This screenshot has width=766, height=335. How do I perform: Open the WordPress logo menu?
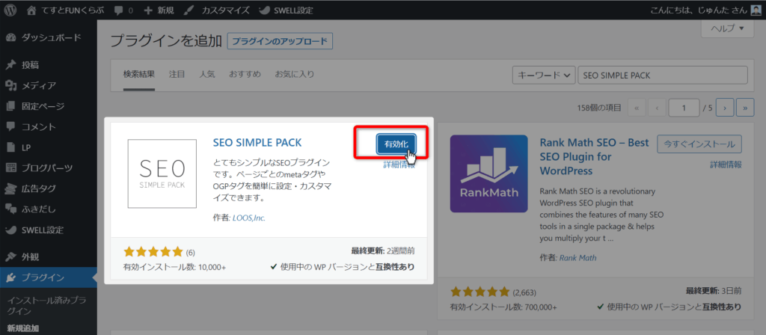pyautogui.click(x=10, y=10)
